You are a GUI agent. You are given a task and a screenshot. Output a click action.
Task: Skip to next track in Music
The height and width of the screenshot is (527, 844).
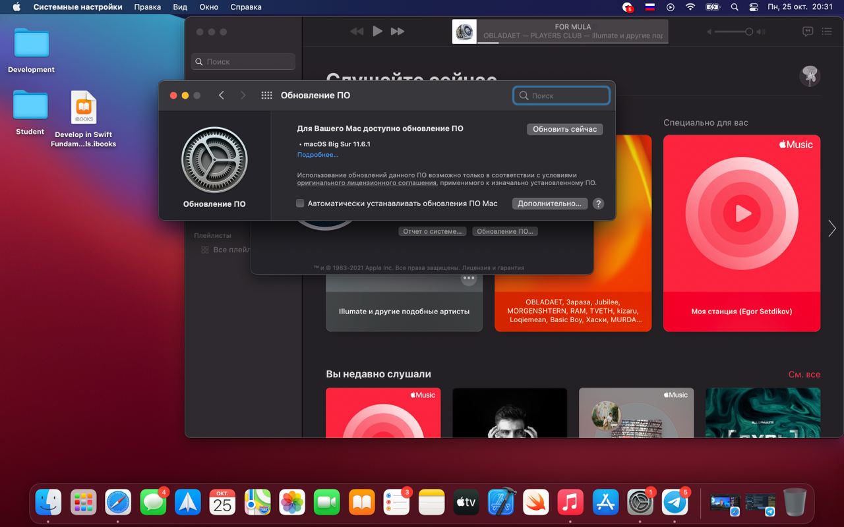point(398,31)
